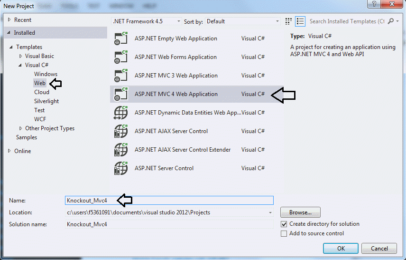Open the Location path dropdown arrow

click(270, 212)
